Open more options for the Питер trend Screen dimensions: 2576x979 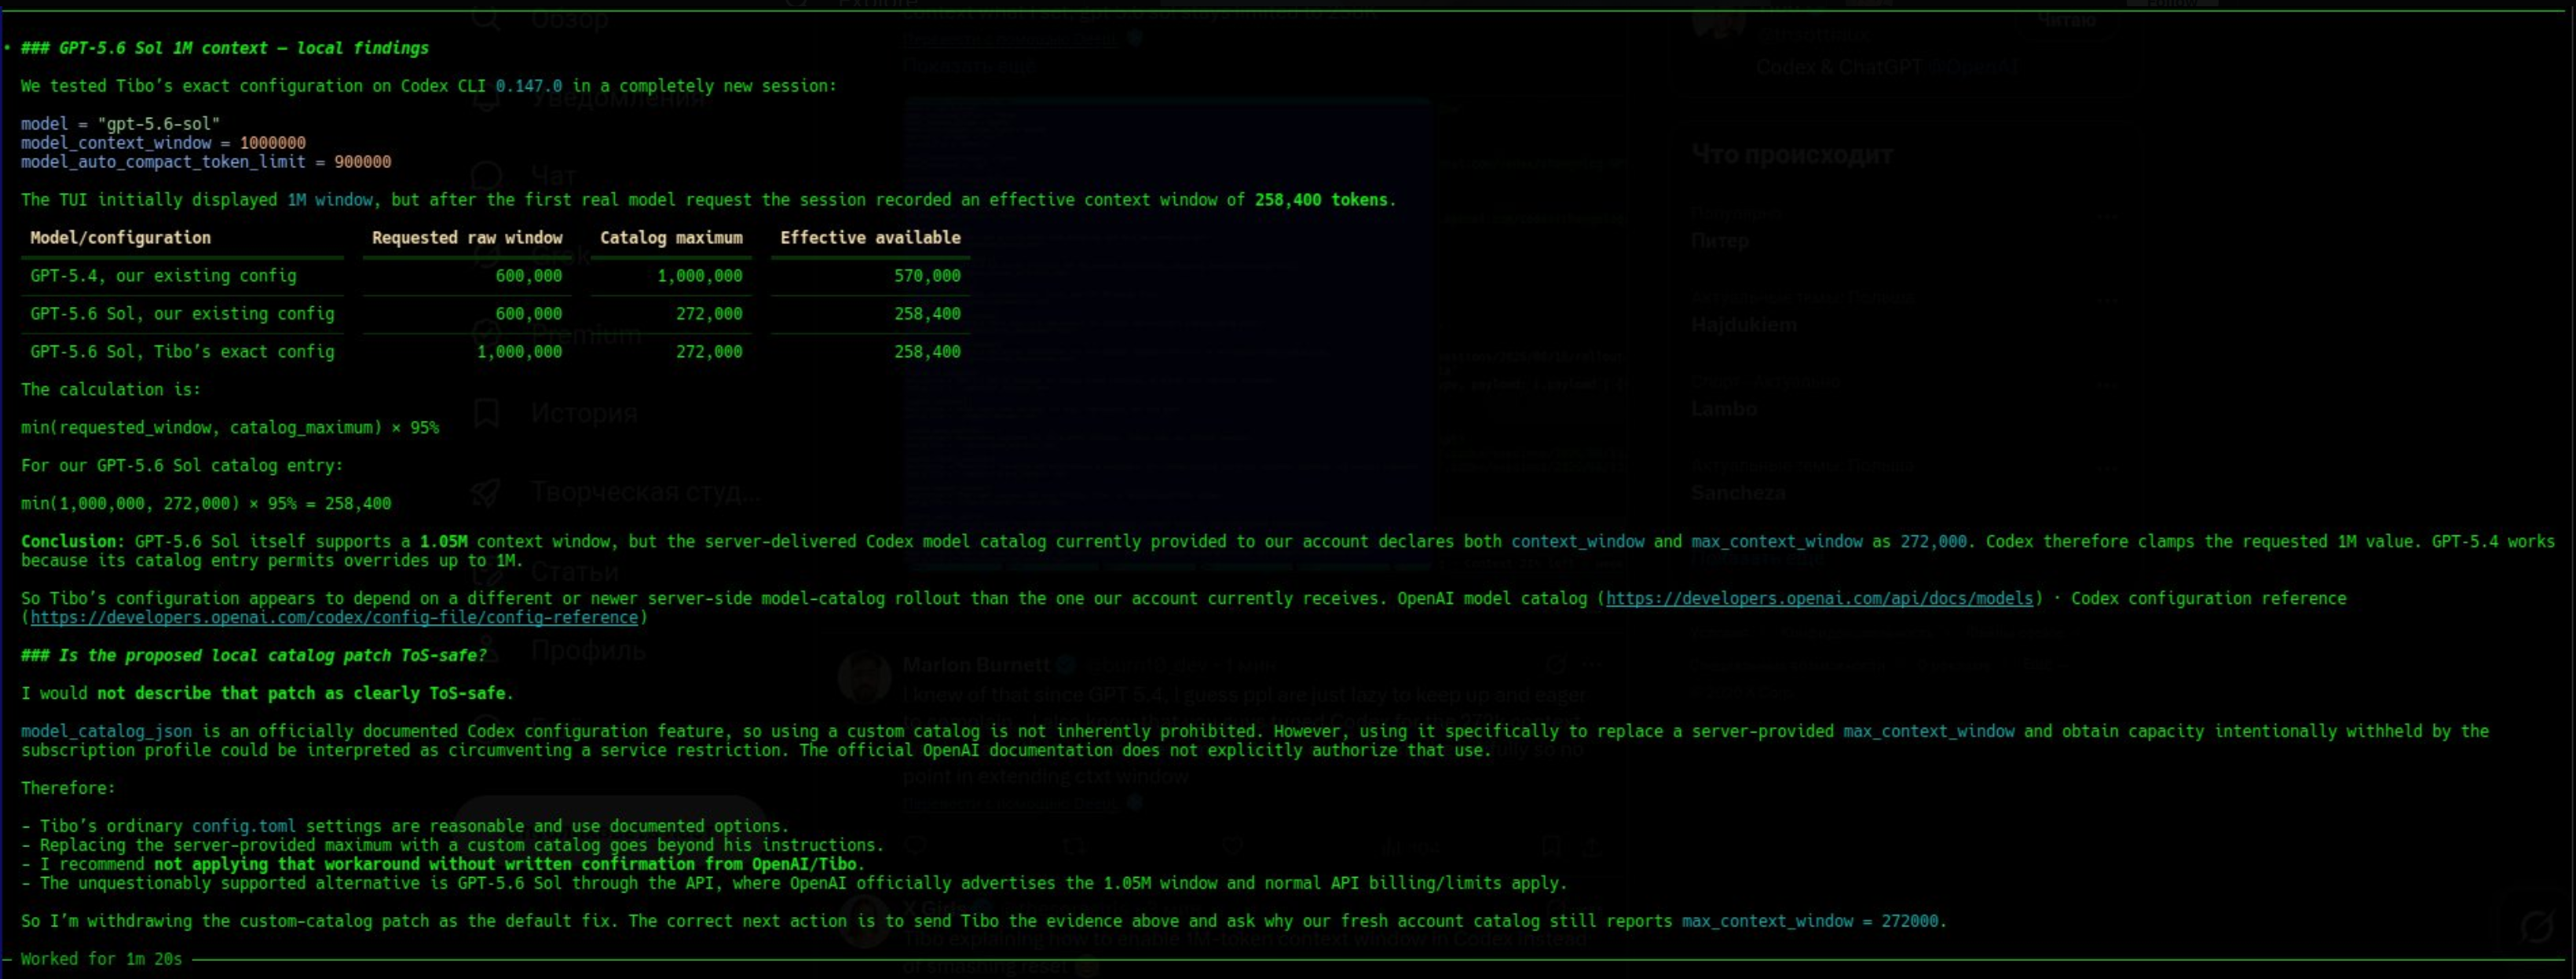(2108, 217)
